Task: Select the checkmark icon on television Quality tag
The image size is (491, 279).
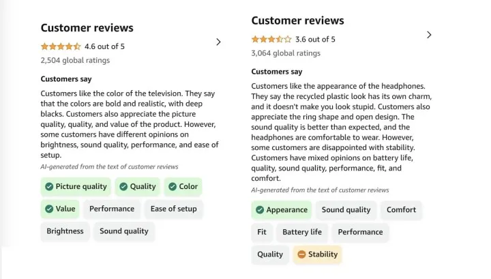Action: tap(123, 187)
